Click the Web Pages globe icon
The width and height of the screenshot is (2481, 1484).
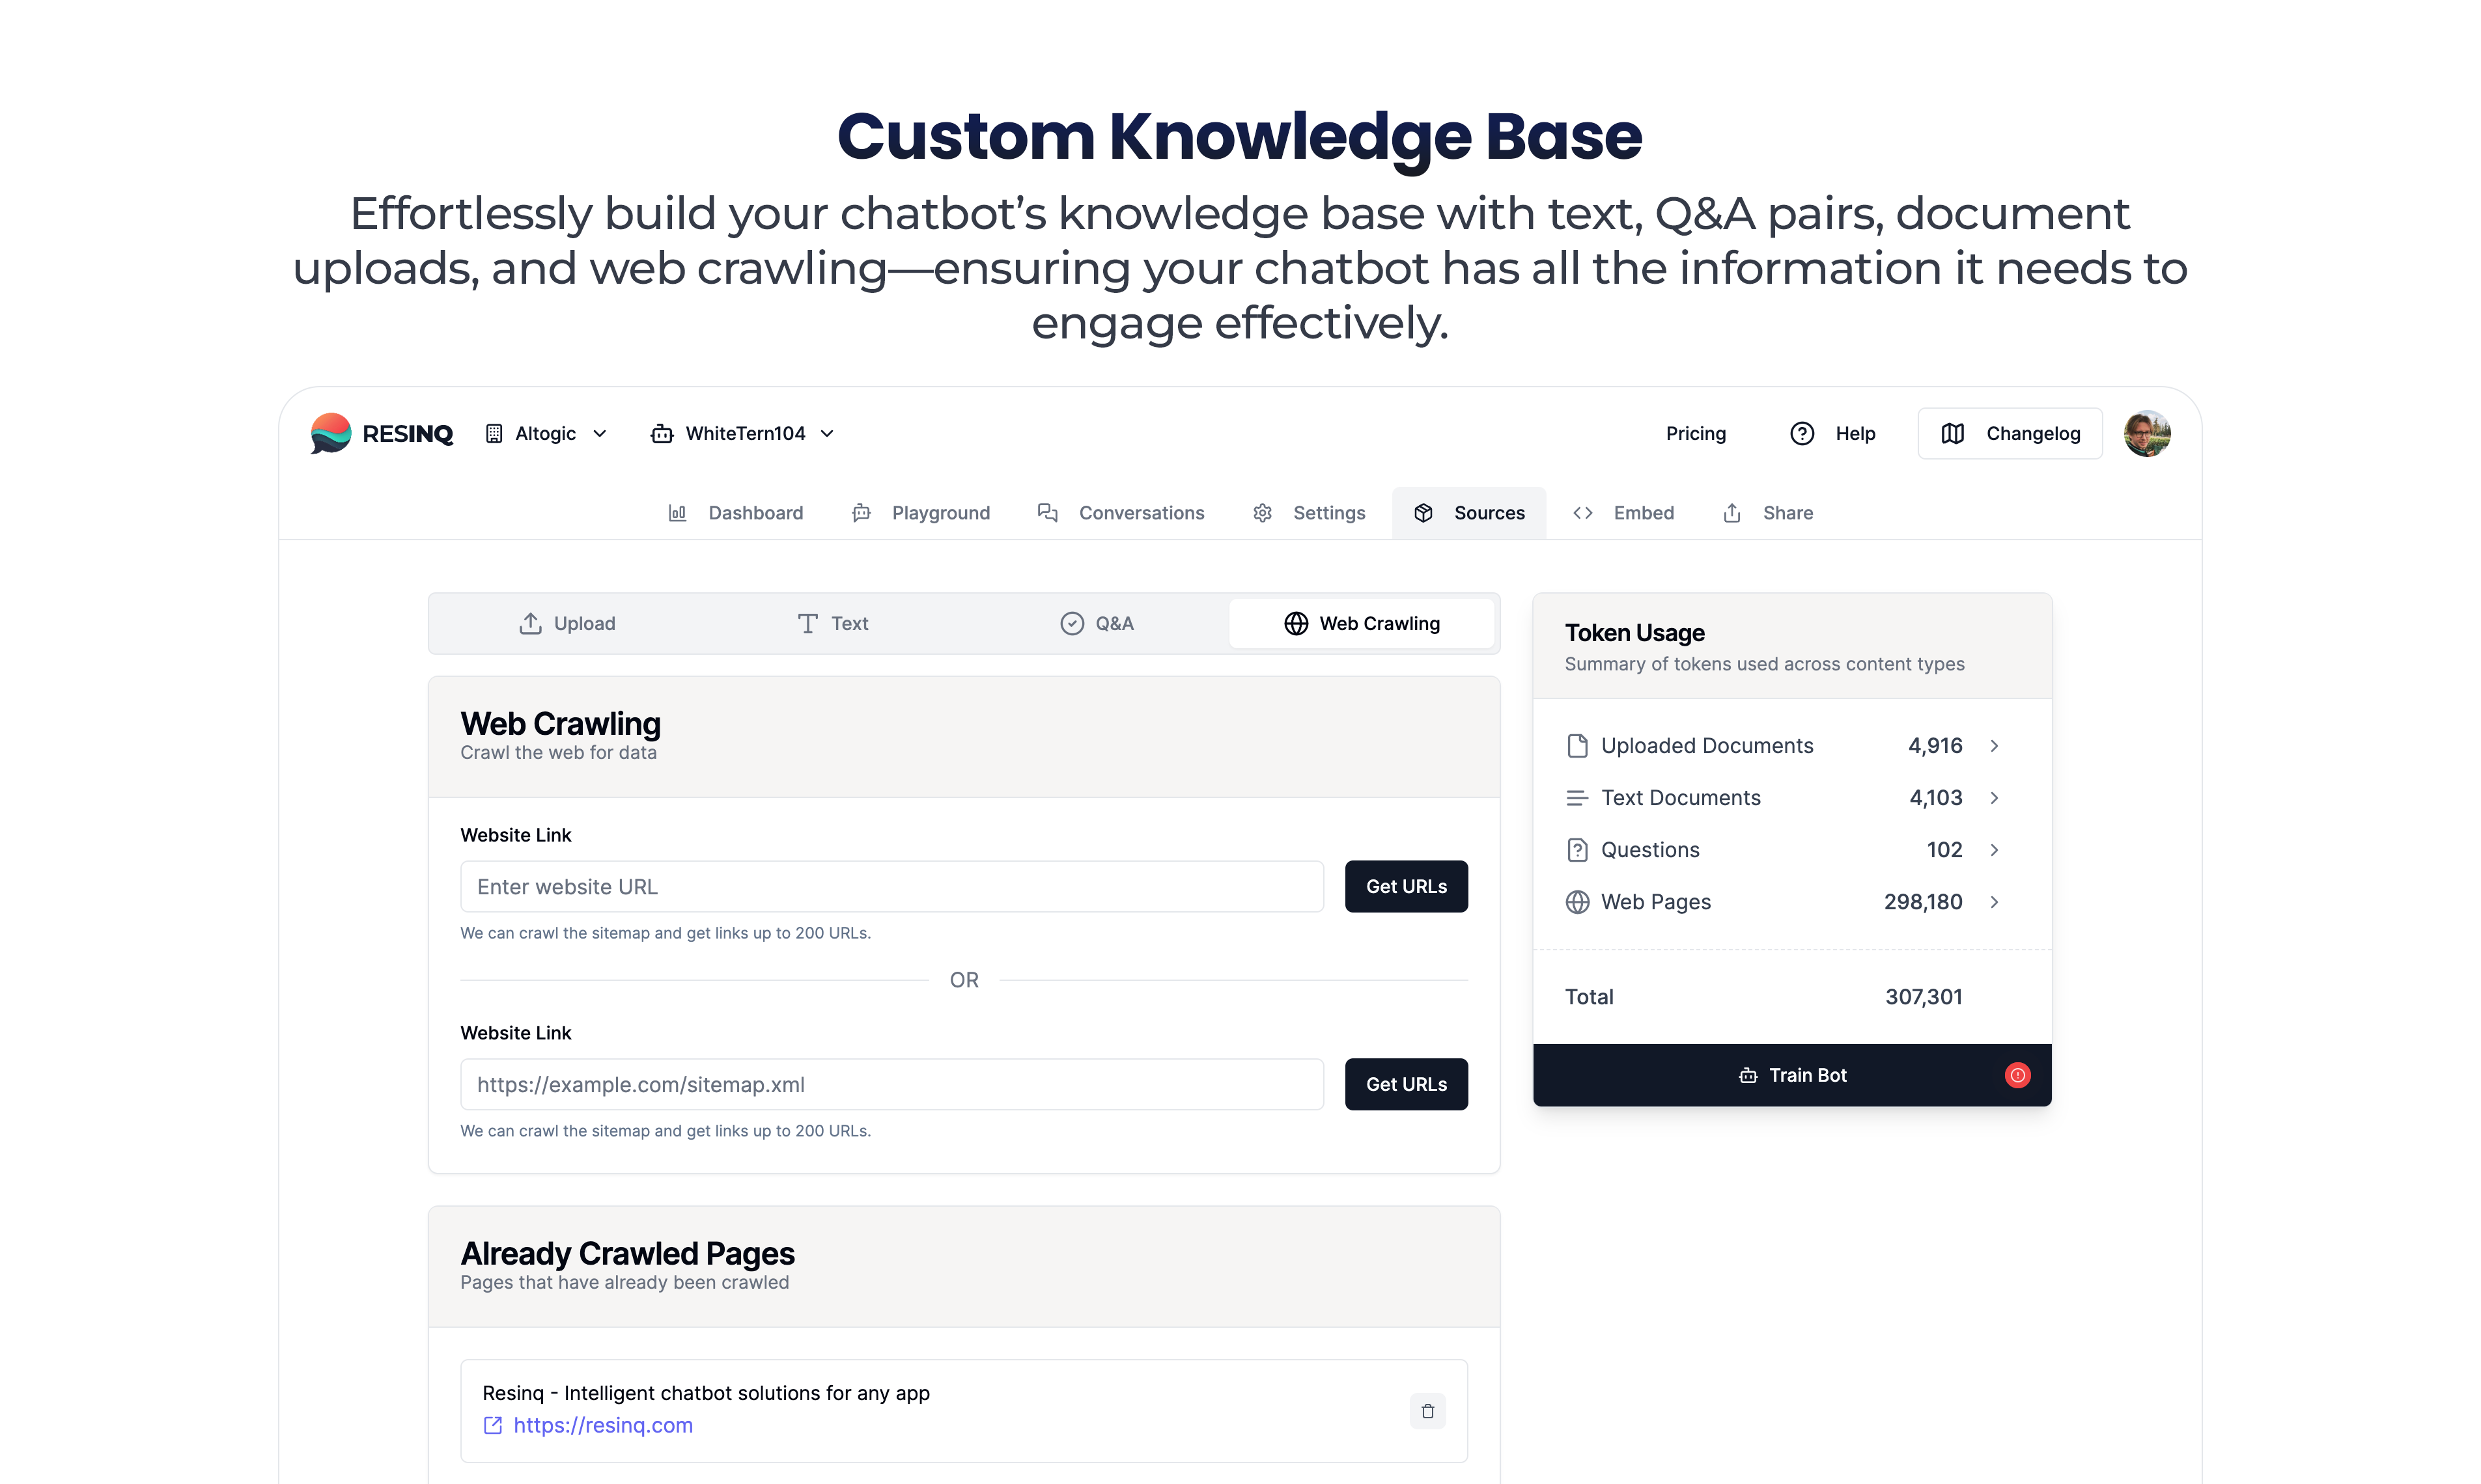[1577, 902]
